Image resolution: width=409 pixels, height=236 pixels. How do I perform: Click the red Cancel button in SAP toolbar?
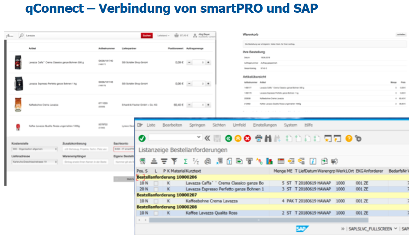click(x=247, y=138)
